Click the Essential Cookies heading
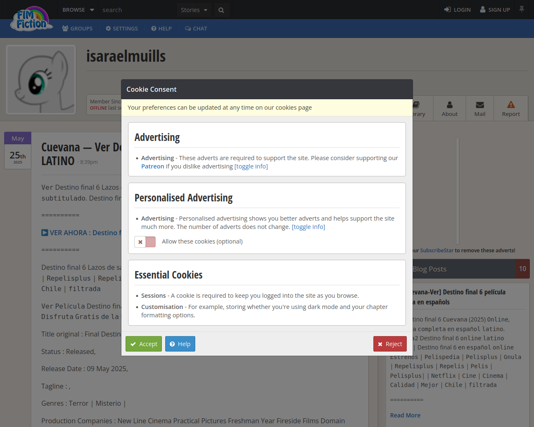The image size is (534, 427). click(169, 275)
